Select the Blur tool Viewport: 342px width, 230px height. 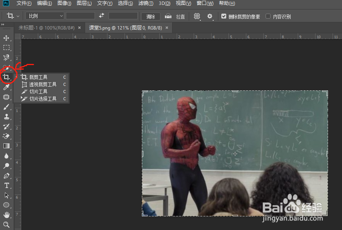[6, 156]
